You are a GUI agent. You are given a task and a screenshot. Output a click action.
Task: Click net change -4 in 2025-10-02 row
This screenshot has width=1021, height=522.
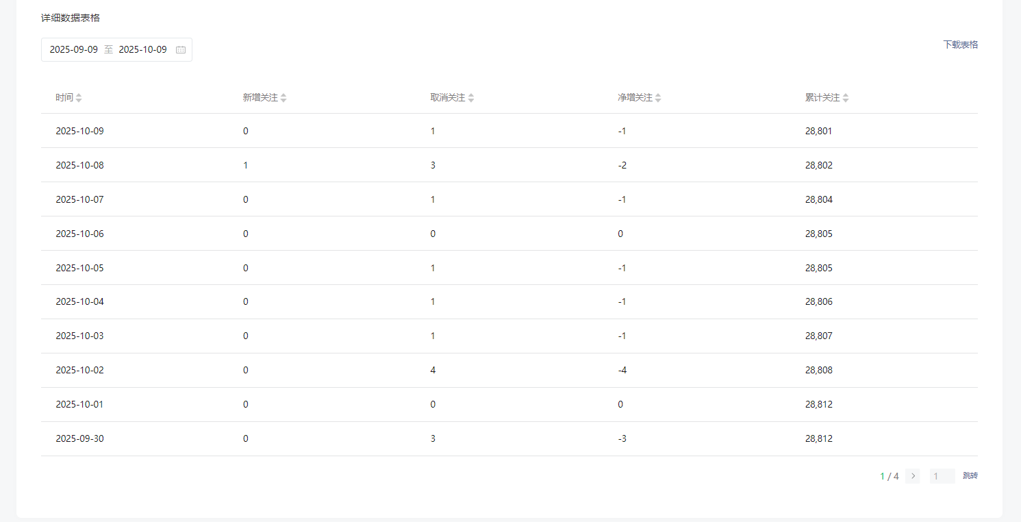622,371
